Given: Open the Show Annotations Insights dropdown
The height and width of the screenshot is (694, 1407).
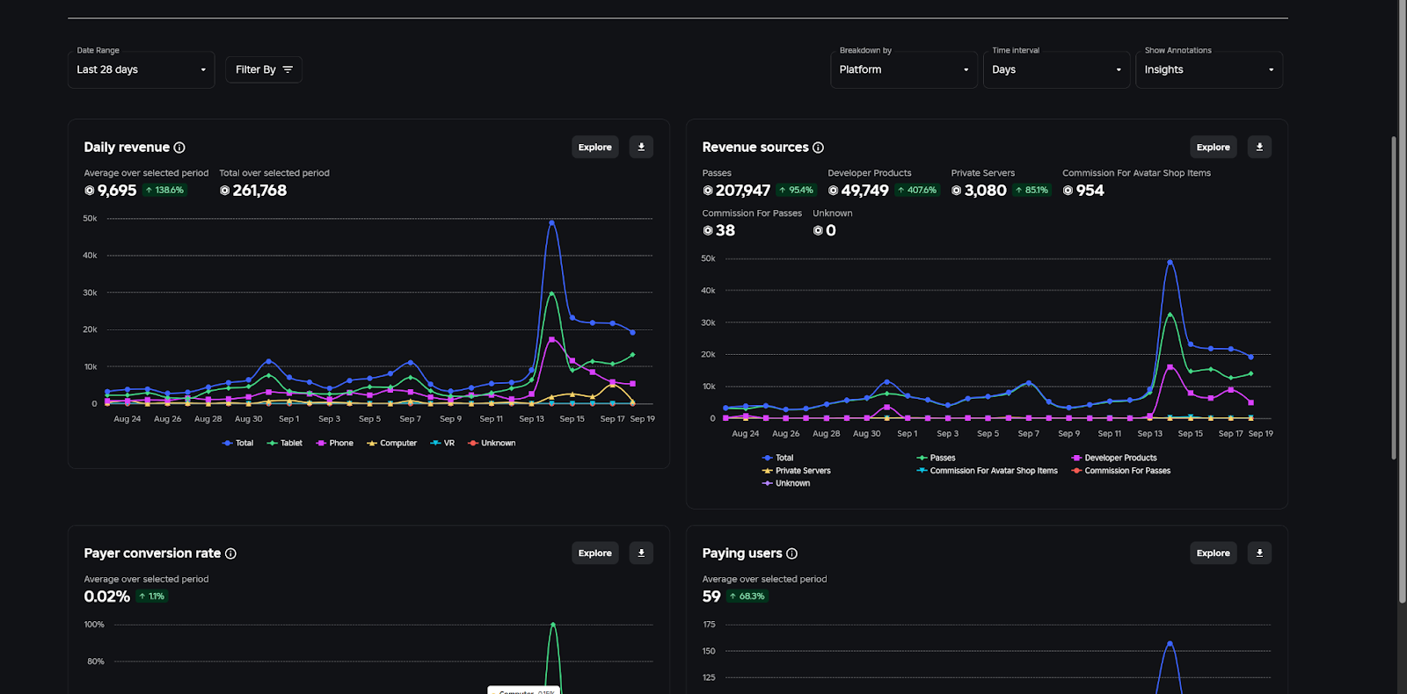Looking at the screenshot, I should (x=1208, y=69).
